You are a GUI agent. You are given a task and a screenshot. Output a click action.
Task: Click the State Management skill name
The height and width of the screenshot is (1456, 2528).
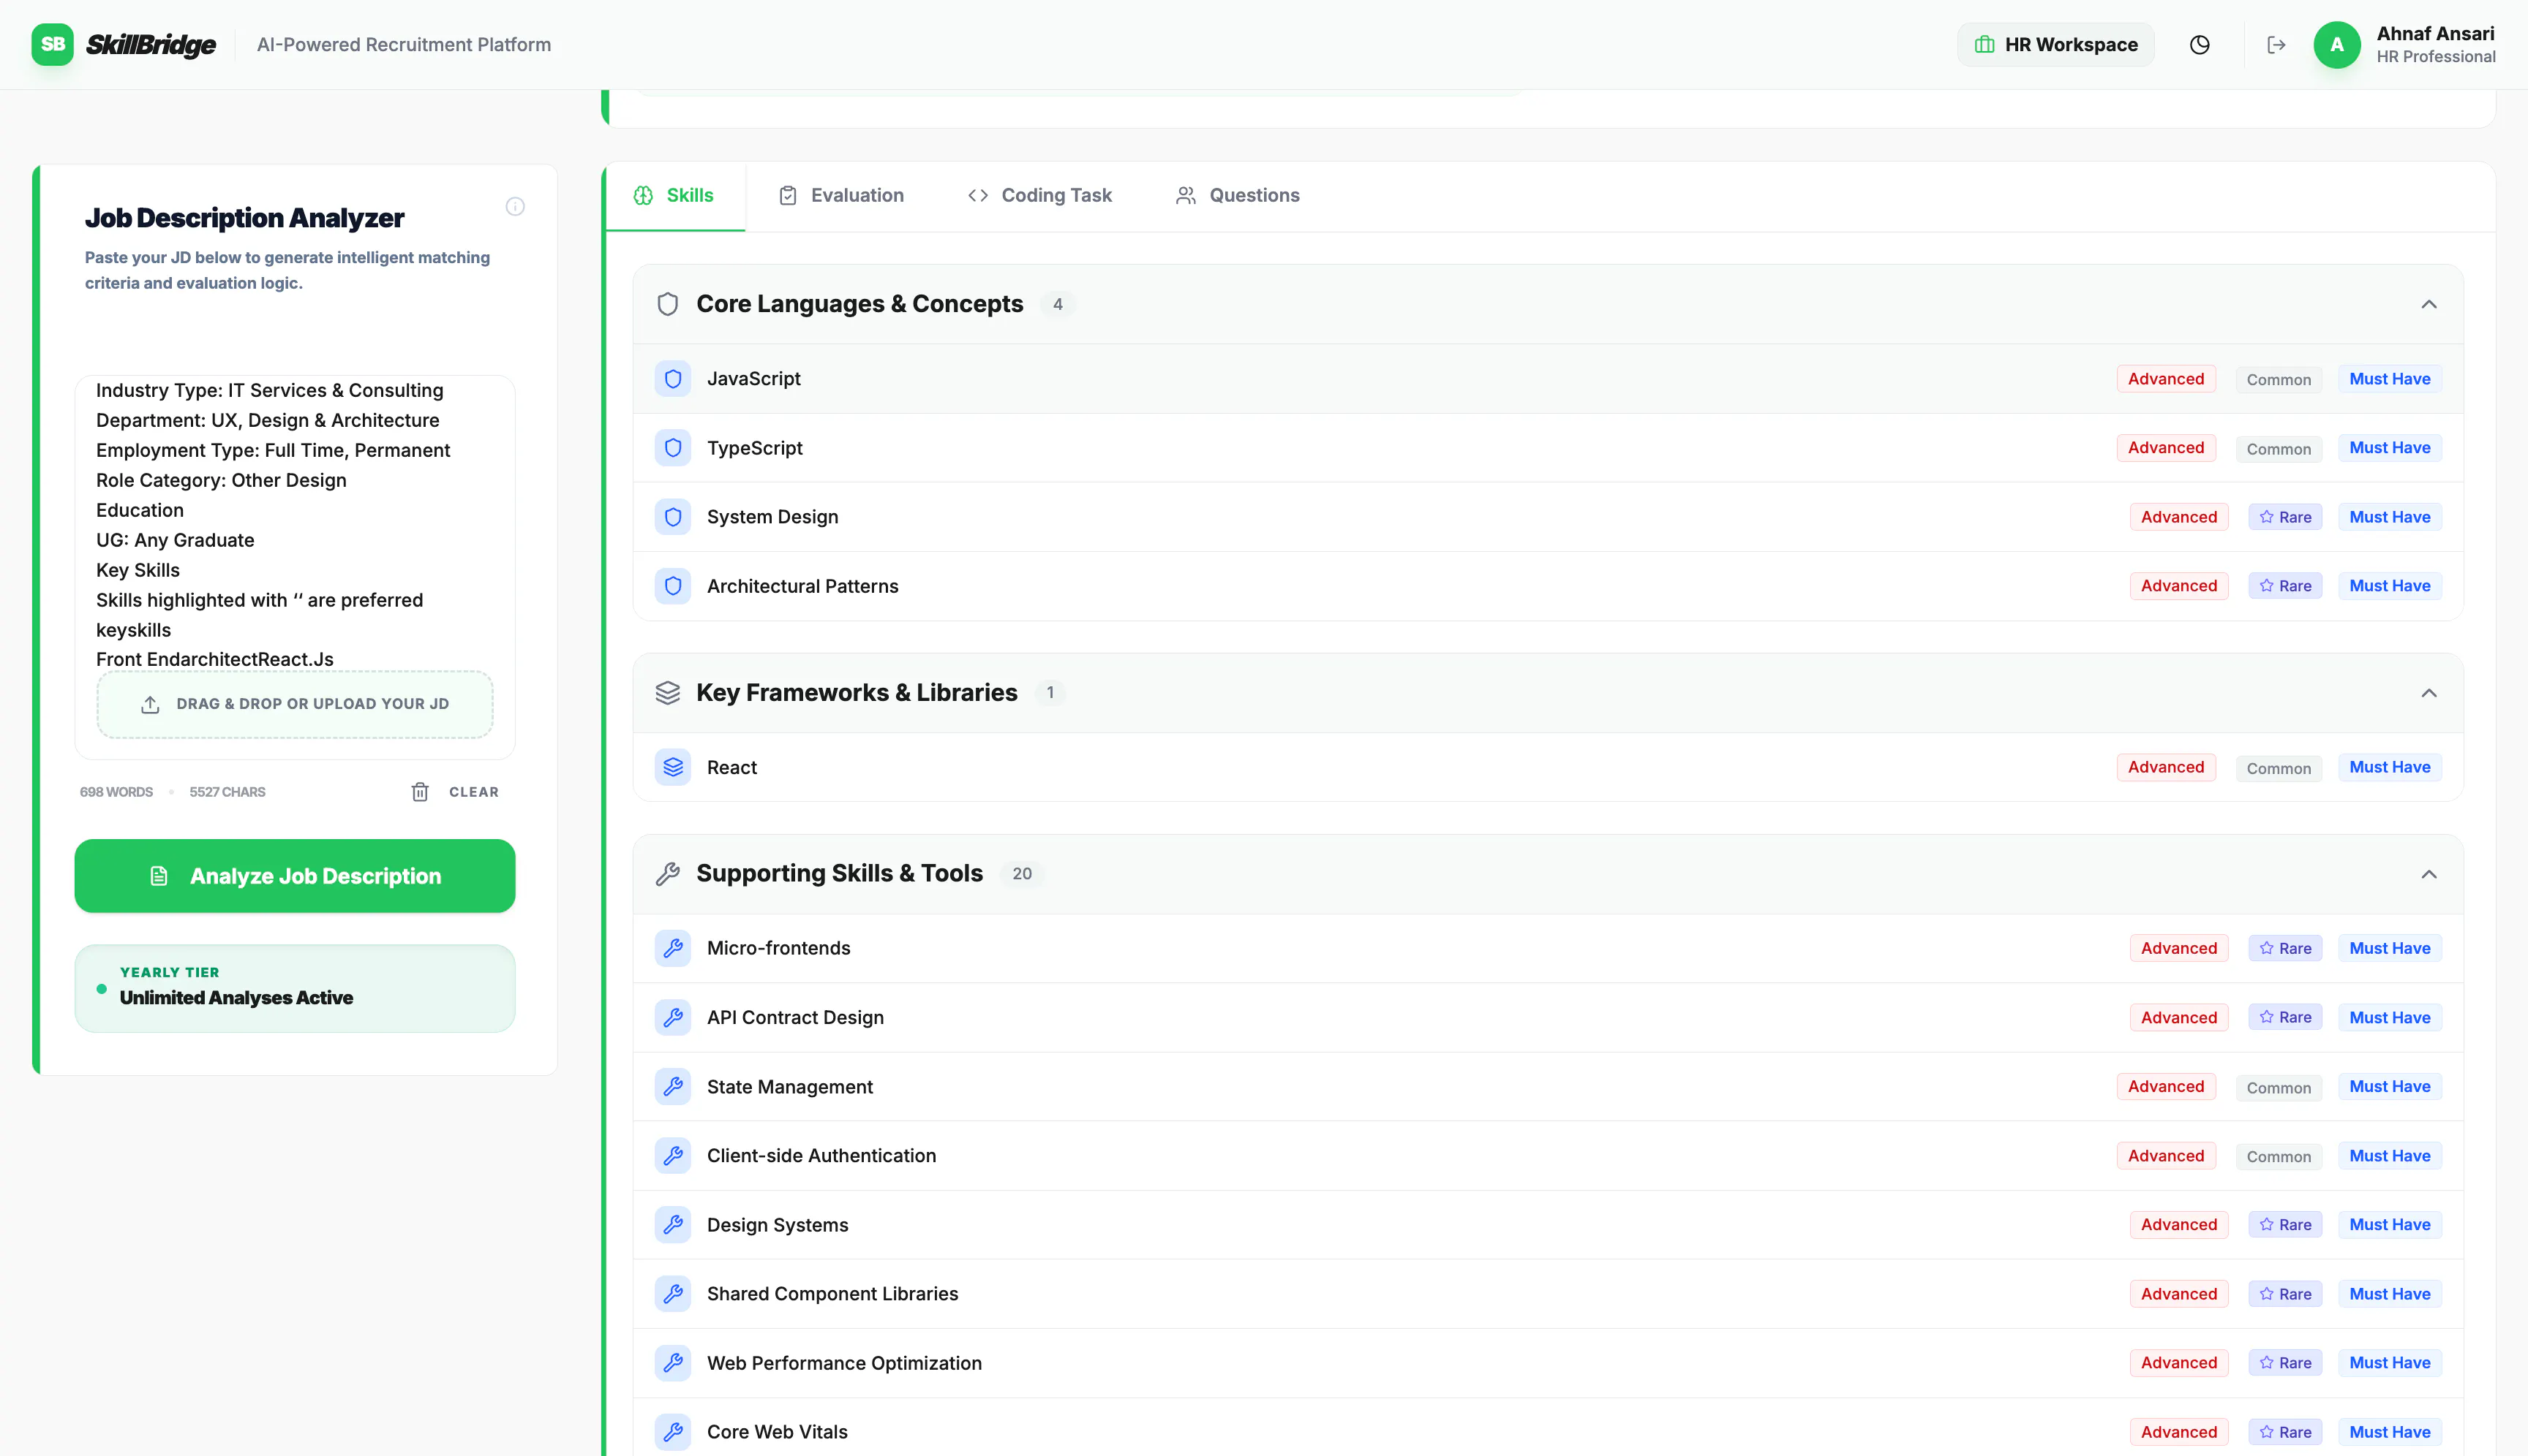click(789, 1086)
